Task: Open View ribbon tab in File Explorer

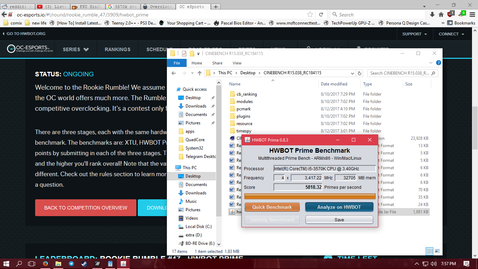Action: click(x=237, y=63)
